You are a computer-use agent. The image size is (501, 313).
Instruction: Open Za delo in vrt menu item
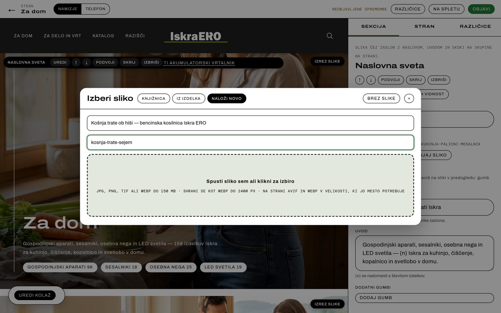62,36
